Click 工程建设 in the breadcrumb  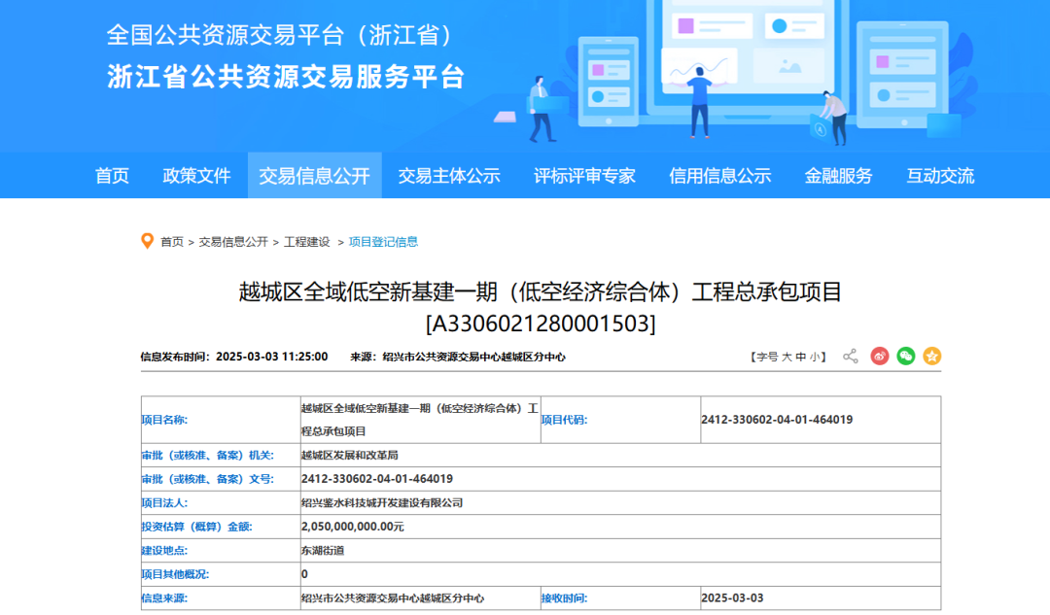tap(306, 242)
